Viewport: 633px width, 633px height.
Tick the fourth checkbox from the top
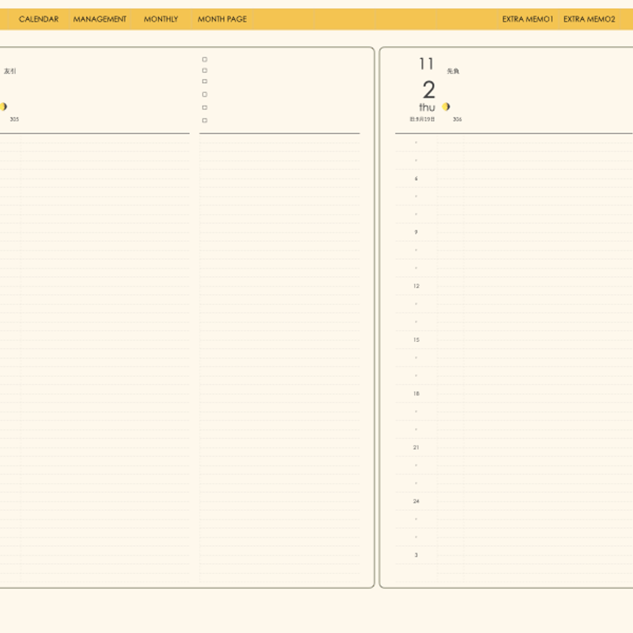(x=204, y=94)
